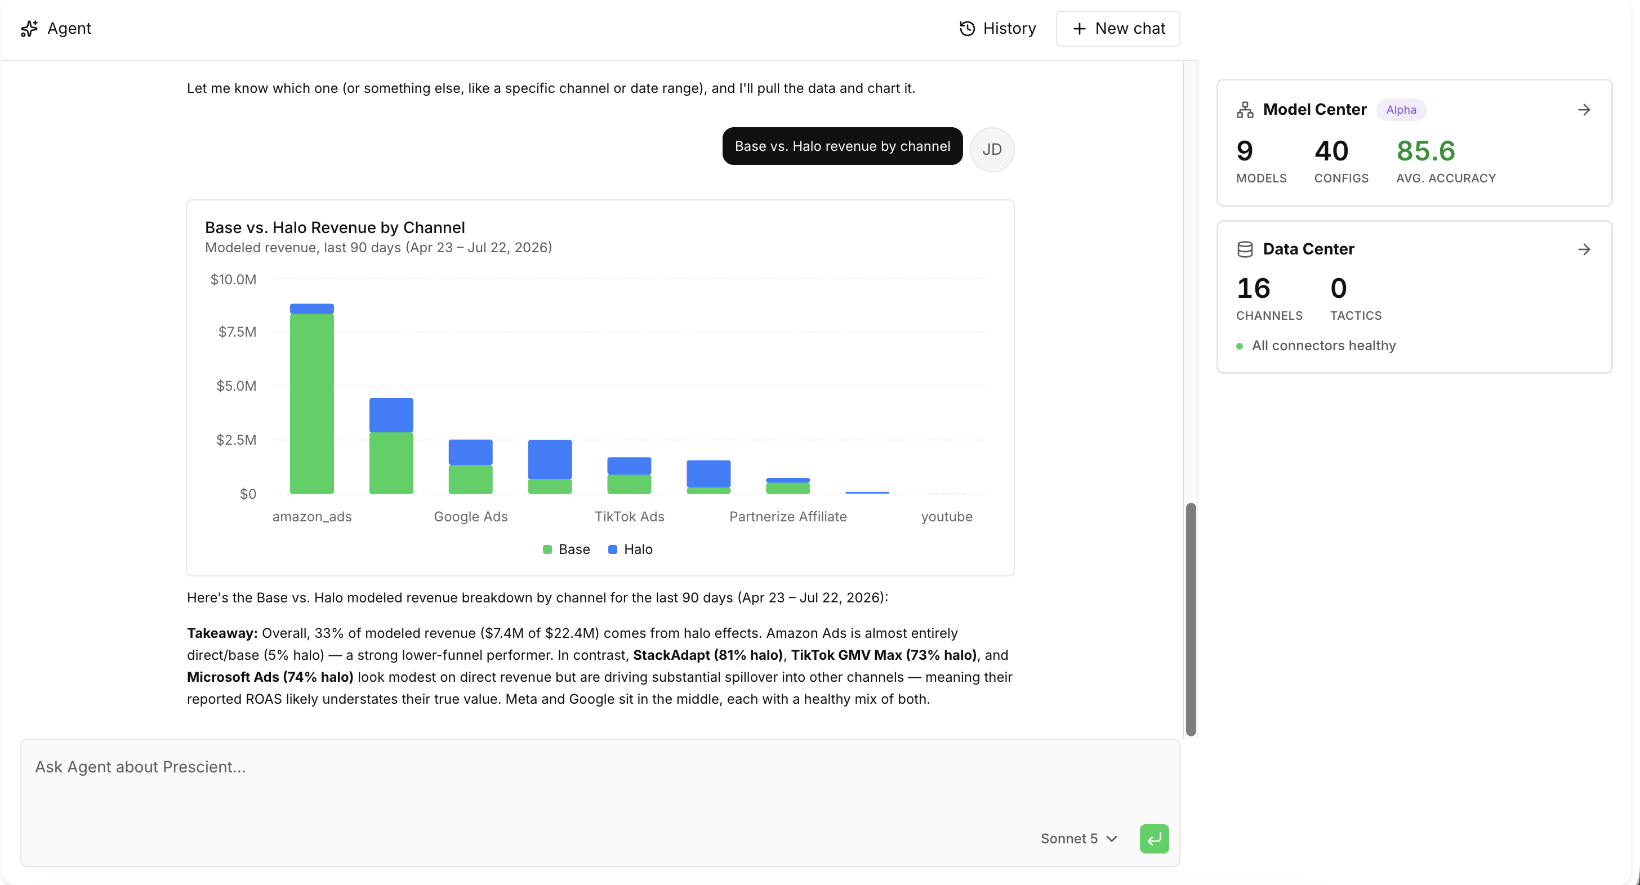Click the plus icon for New chat
The image size is (1640, 885).
point(1079,29)
